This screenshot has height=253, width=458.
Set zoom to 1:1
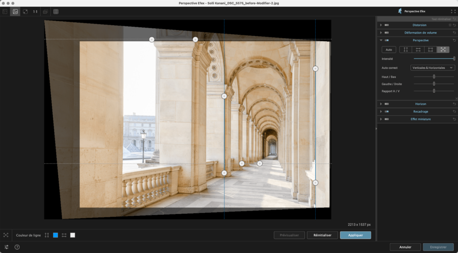(35, 12)
